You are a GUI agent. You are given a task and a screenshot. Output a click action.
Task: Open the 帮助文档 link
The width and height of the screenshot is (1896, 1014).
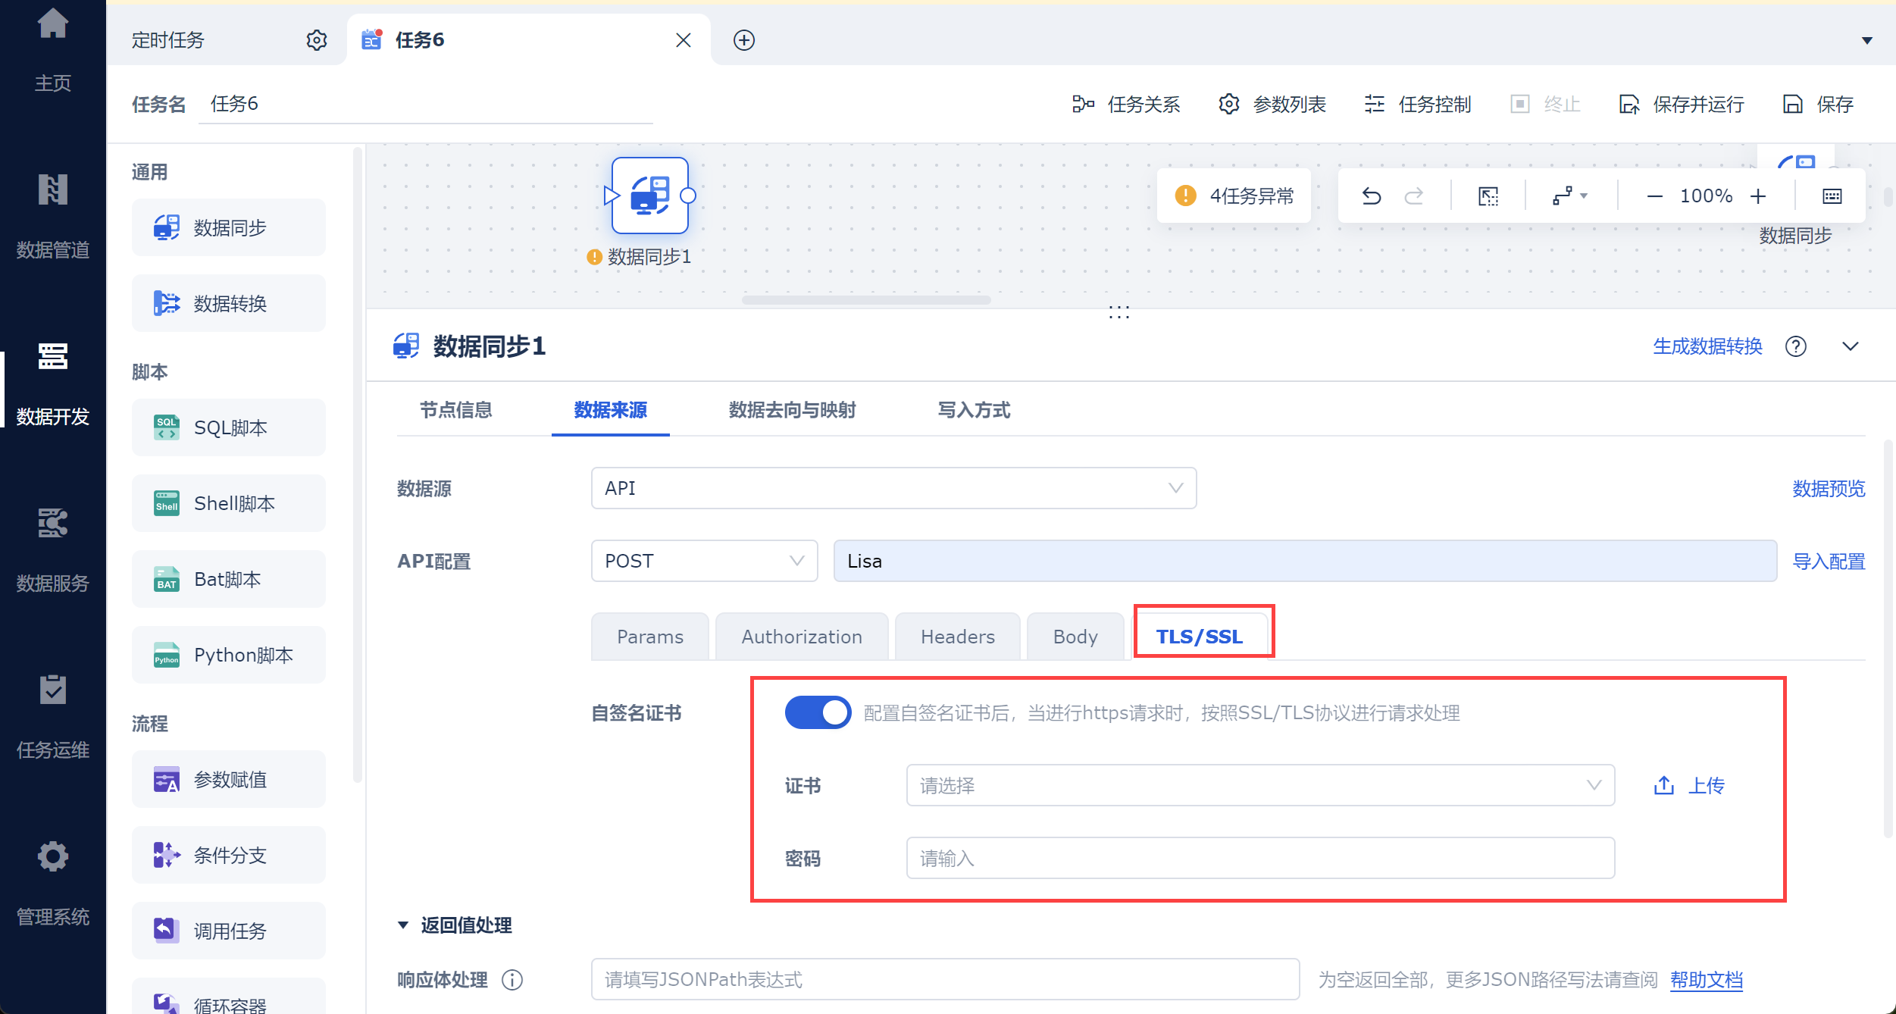click(x=1706, y=980)
